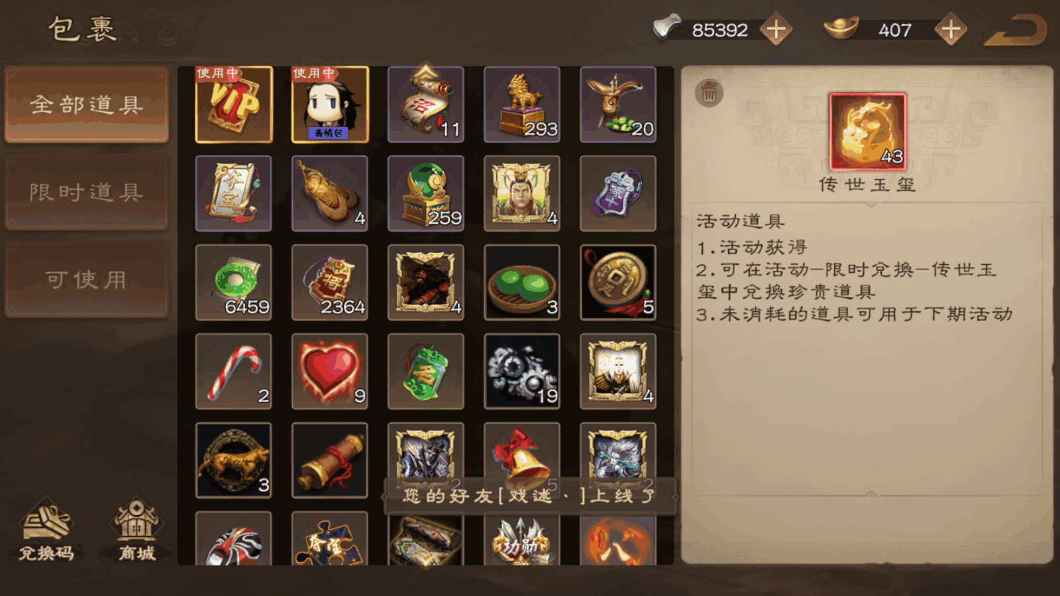Open the red bell item

coord(522,457)
